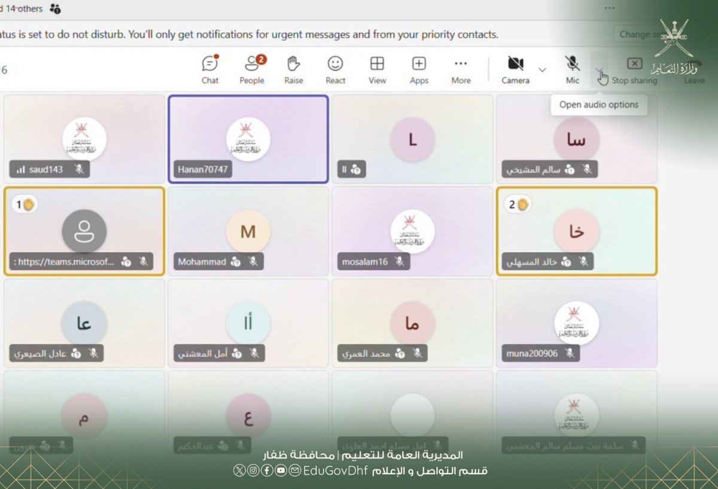
Task: Open the Apps menu
Action: (419, 70)
